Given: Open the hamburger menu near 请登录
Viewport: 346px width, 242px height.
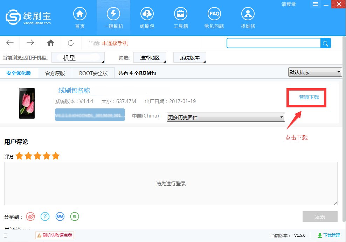Looking at the screenshot, I should pyautogui.click(x=315, y=4).
